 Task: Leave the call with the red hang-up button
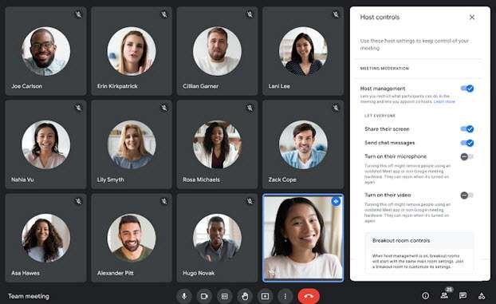309,296
